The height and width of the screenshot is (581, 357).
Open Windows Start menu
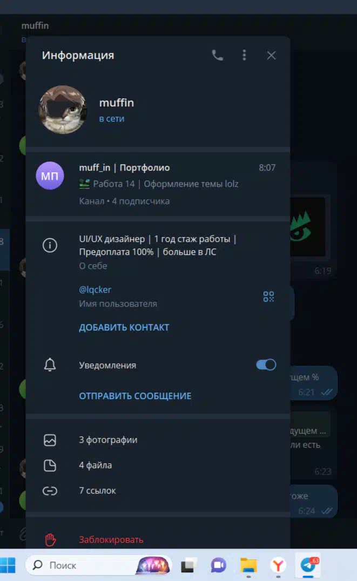click(8, 565)
